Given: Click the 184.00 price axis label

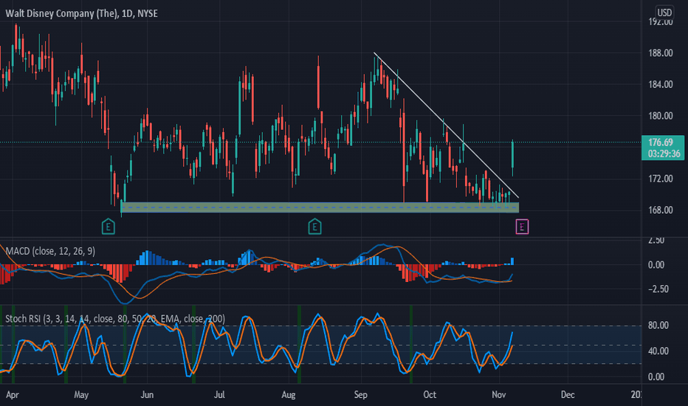Looking at the screenshot, I should click(x=661, y=84).
